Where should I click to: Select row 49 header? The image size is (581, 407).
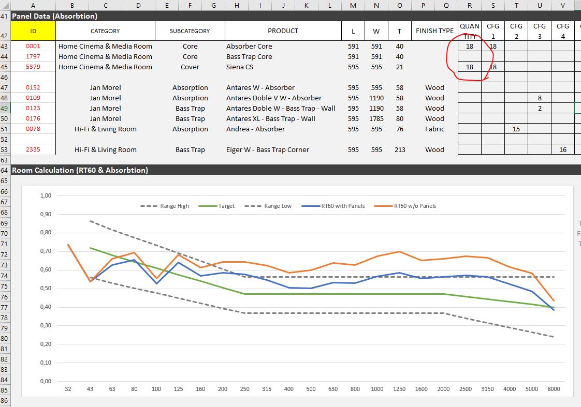pos(5,108)
